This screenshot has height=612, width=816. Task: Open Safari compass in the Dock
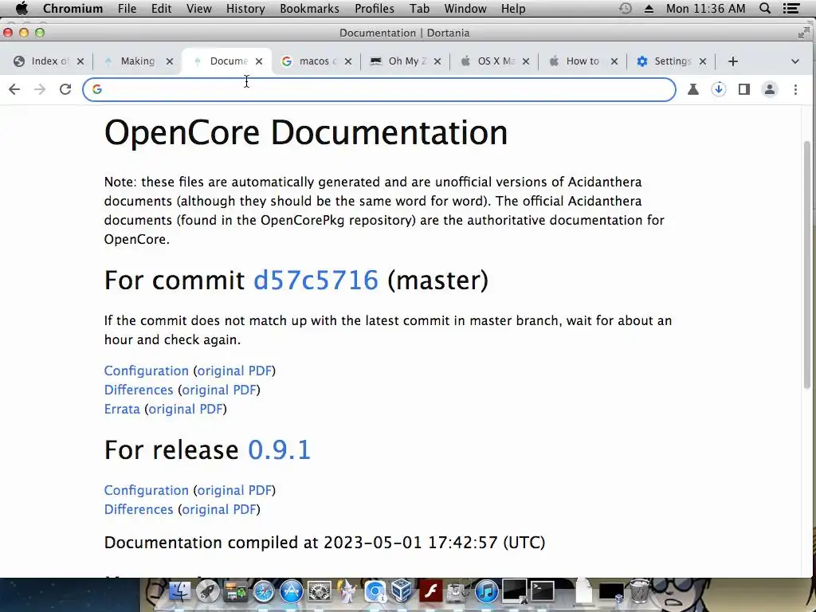(263, 592)
